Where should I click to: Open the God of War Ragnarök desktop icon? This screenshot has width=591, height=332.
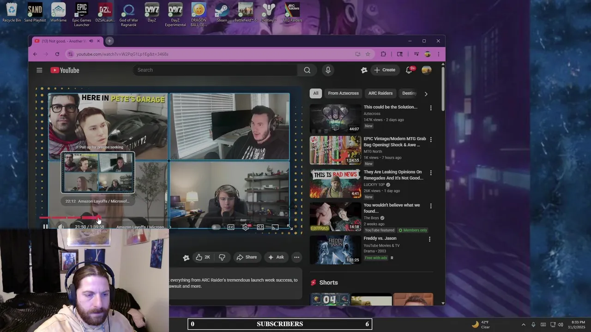coord(128,15)
